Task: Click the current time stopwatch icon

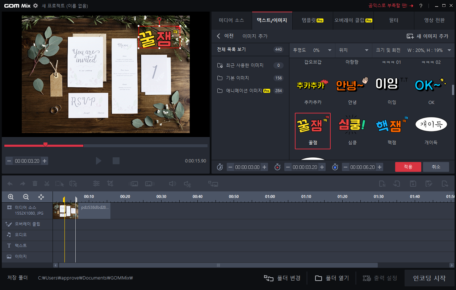Action: tap(277, 167)
